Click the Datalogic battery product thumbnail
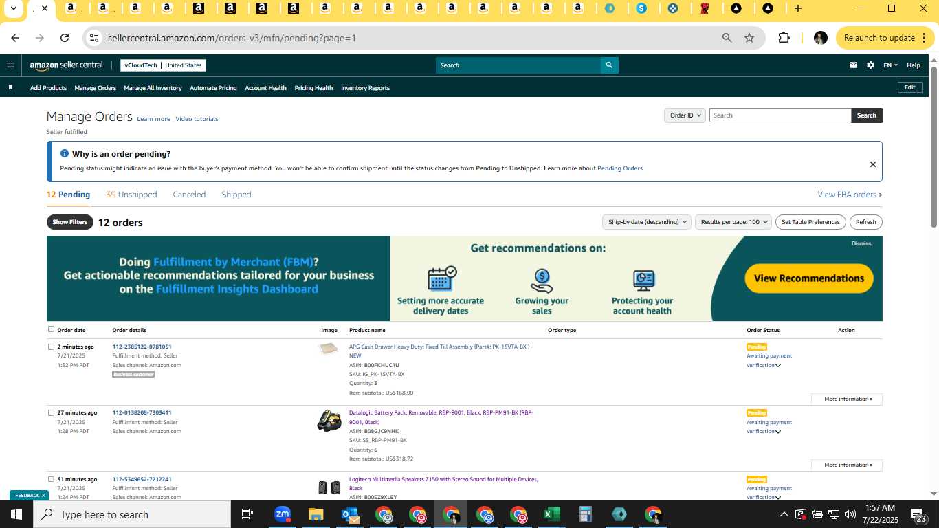Image resolution: width=939 pixels, height=528 pixels. (329, 420)
